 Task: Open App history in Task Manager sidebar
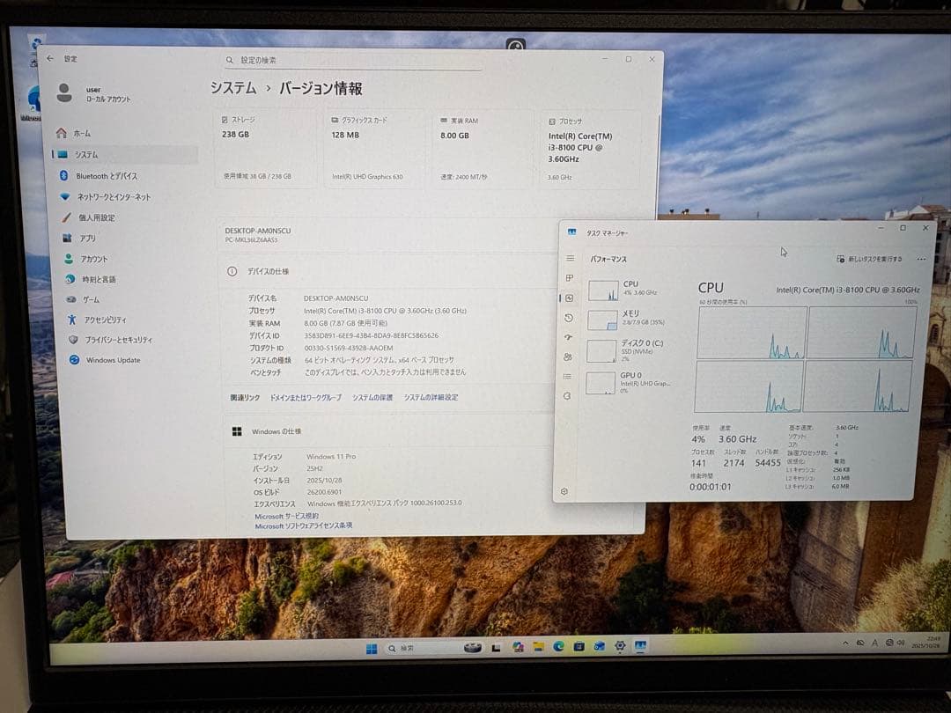pos(569,318)
